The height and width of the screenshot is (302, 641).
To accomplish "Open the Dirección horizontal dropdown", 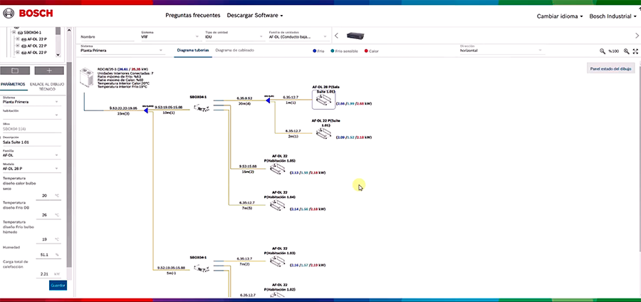I will 499,51.
